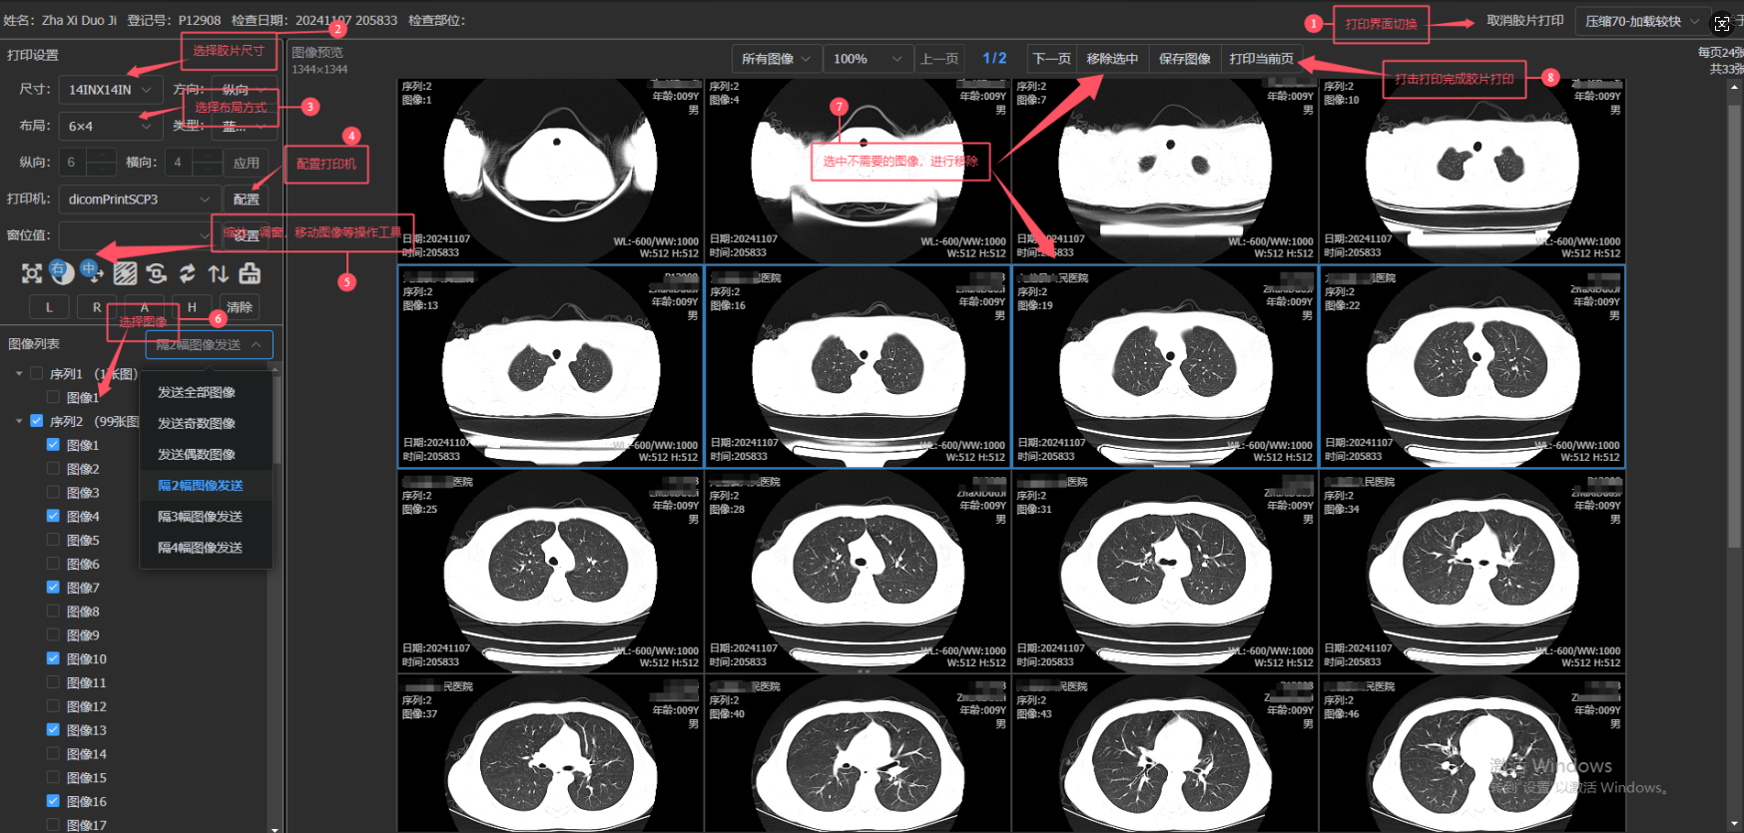Select the pan/move image tool icon
The image size is (1744, 833).
(92, 272)
